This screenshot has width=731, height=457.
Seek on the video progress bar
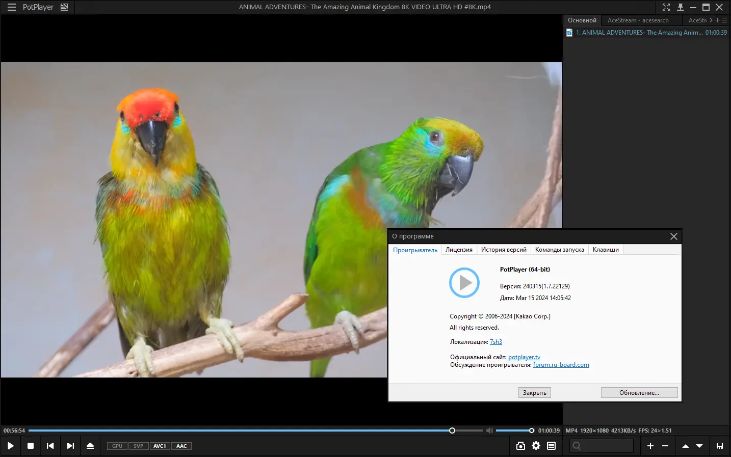point(255,431)
